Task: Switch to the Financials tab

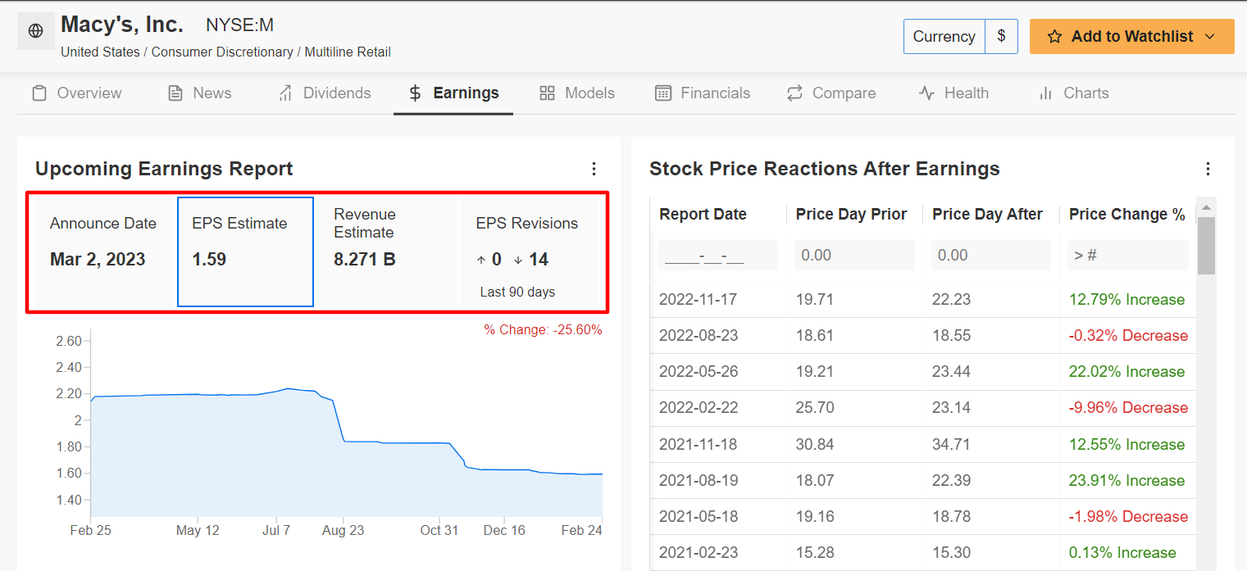Action: 703,93
